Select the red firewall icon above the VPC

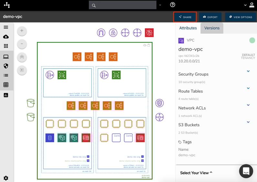[149, 33]
